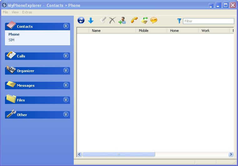Click the blue filter funnel icon
The image size is (238, 166).
click(179, 21)
